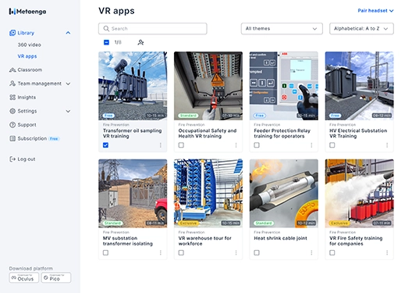Click the Library sidebar icon
This screenshot has width=412, height=293.
coord(12,33)
